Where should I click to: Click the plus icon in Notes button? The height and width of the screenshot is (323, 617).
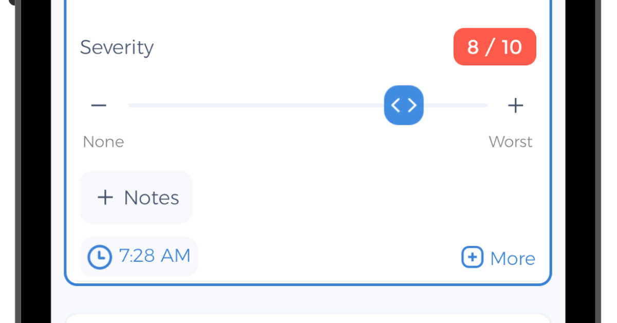105,198
